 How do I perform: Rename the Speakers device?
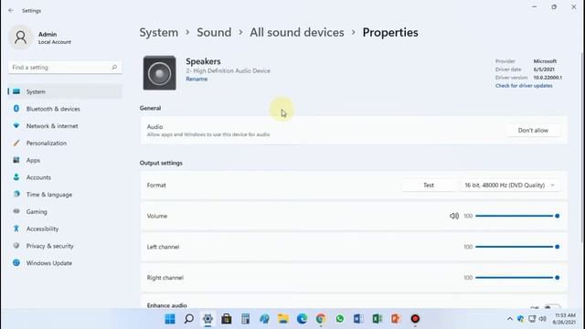(197, 79)
